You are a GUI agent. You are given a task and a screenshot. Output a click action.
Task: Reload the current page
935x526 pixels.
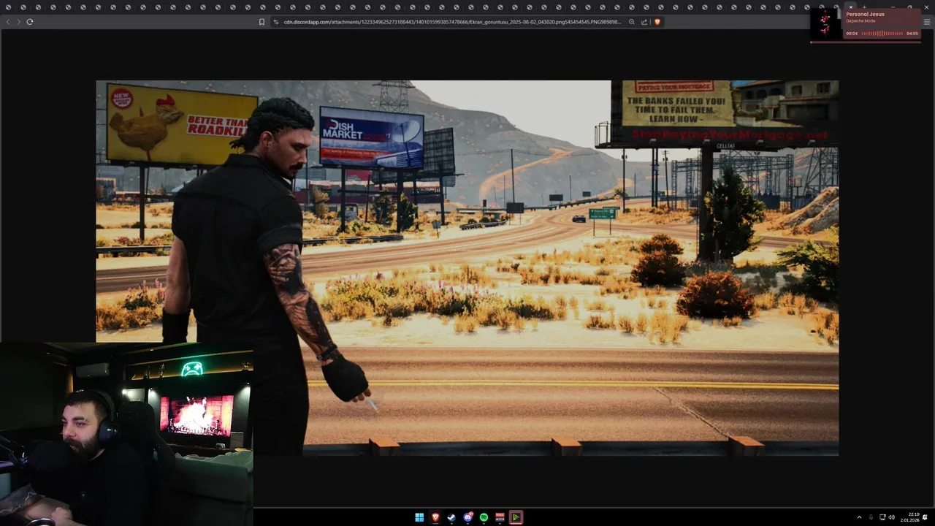coord(30,22)
